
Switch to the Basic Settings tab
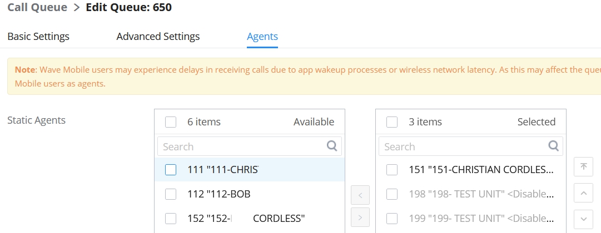[x=38, y=37]
